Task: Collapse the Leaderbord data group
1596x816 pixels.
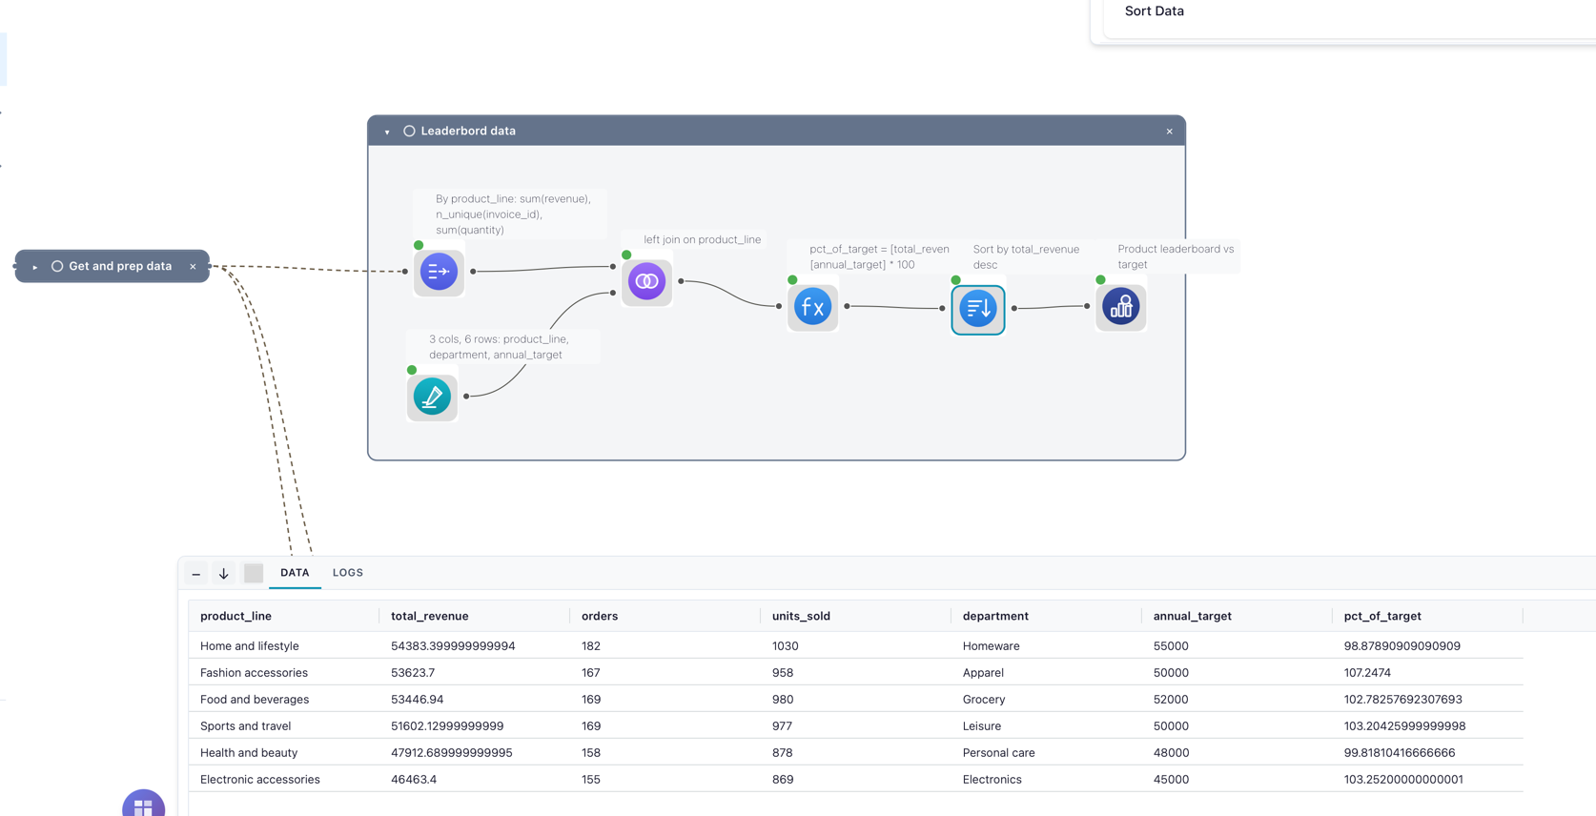Action: pos(387,132)
